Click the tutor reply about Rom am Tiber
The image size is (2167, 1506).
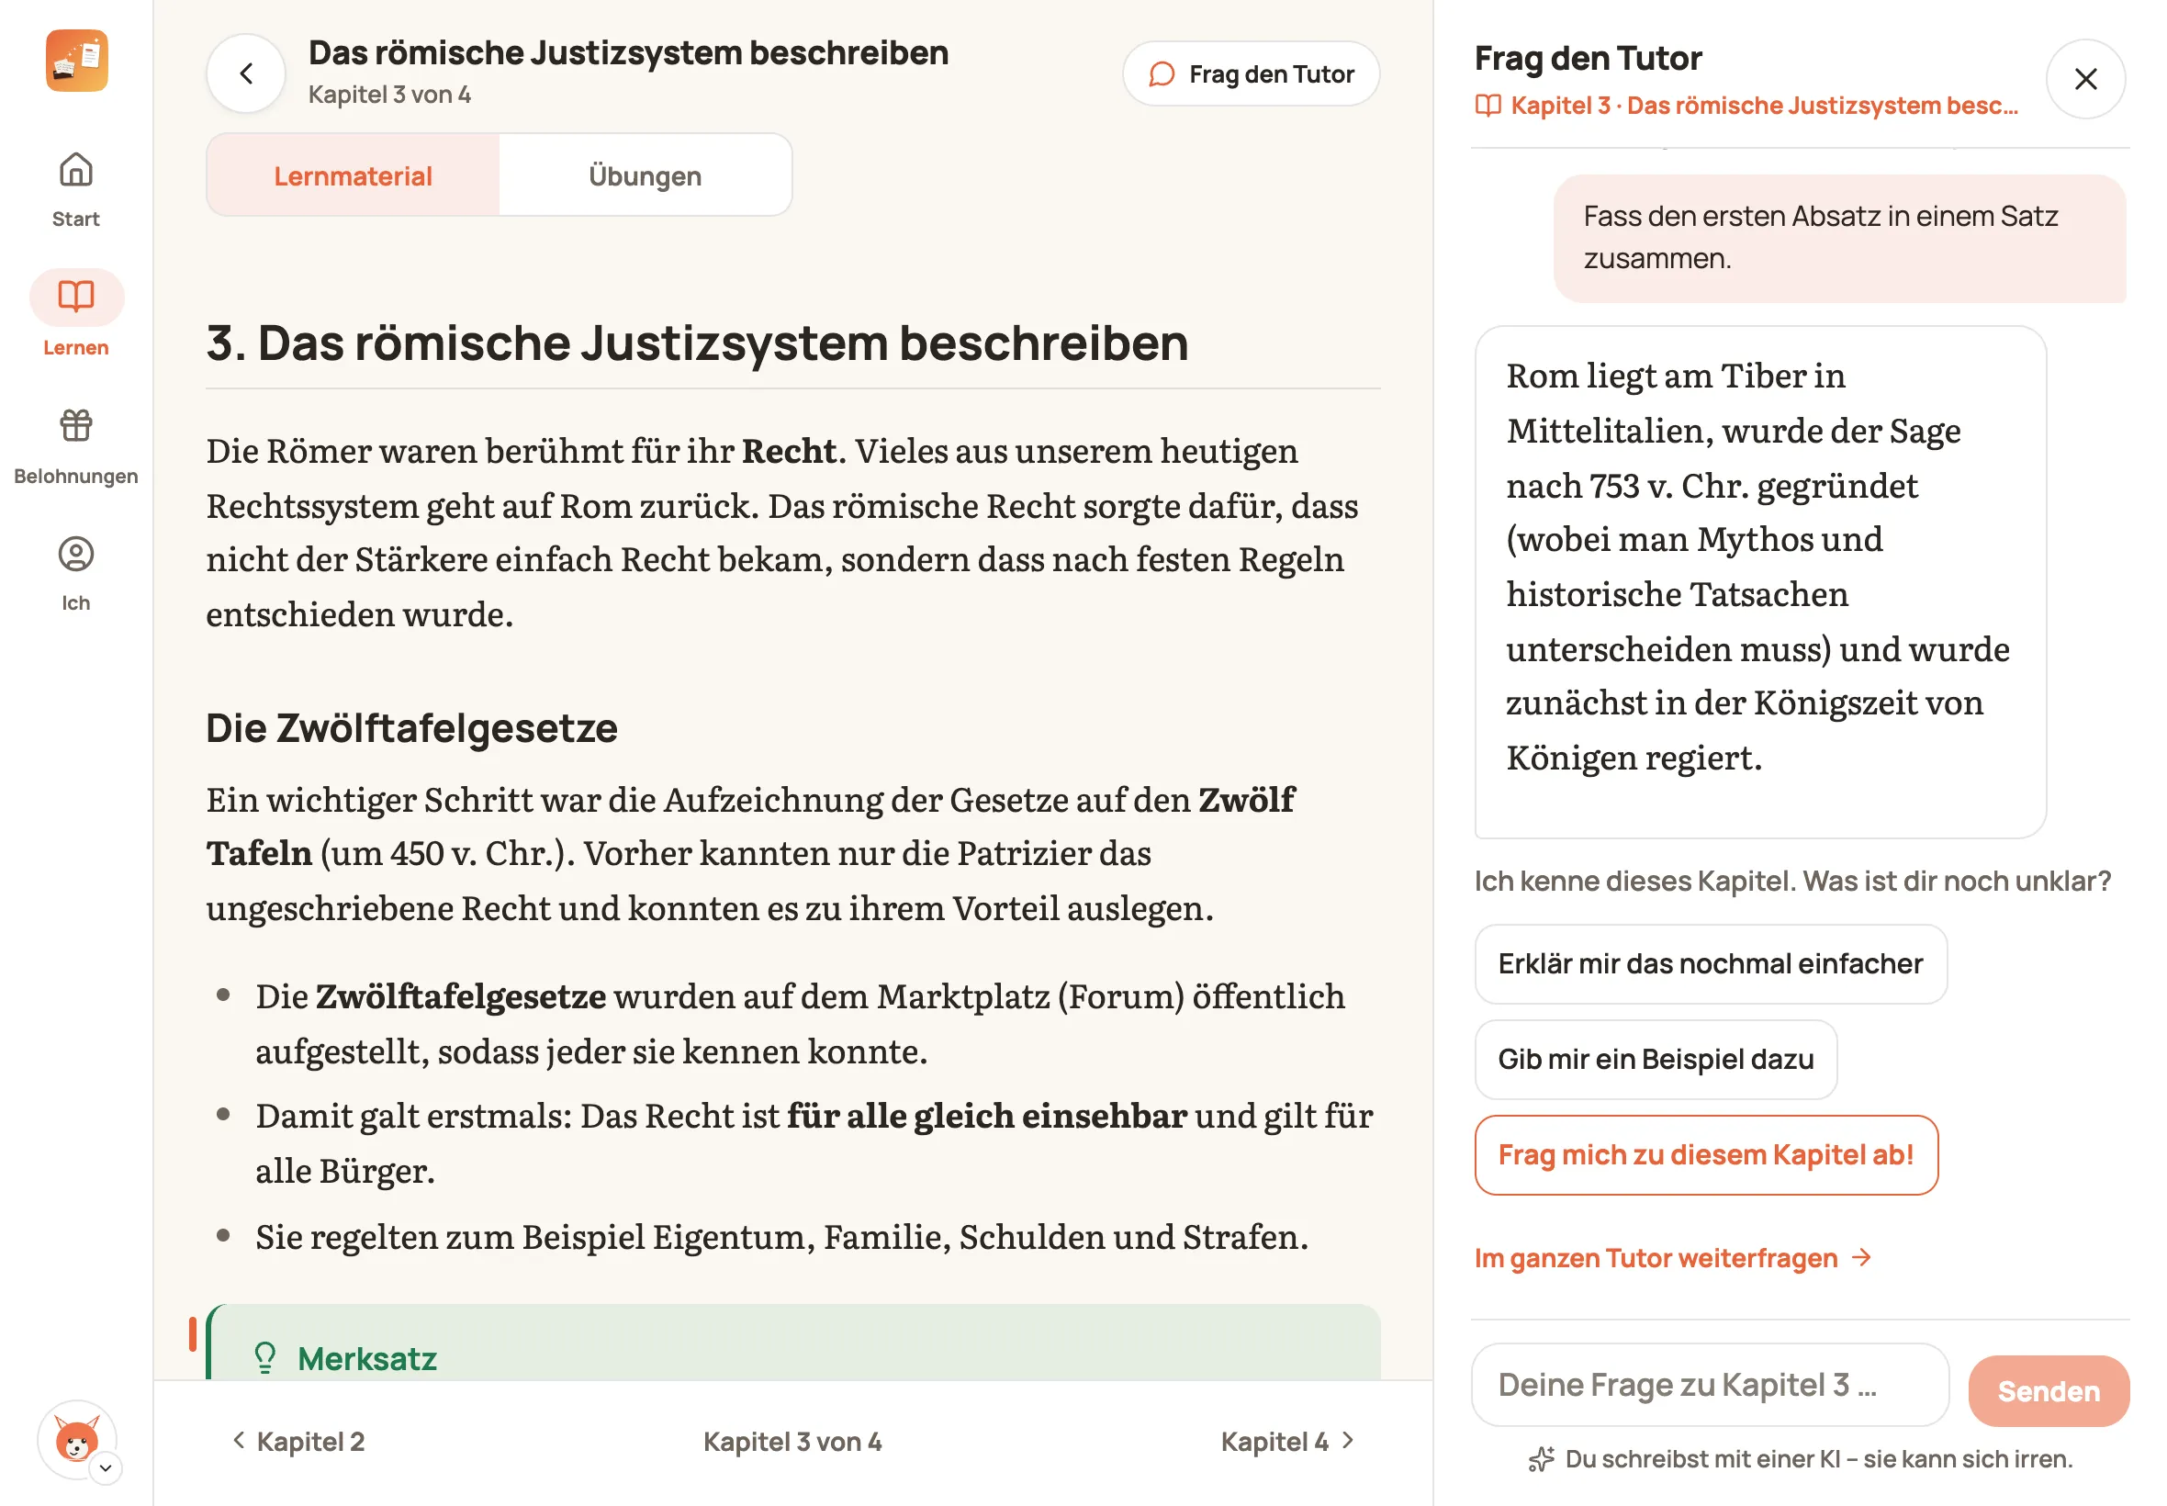point(1758,581)
